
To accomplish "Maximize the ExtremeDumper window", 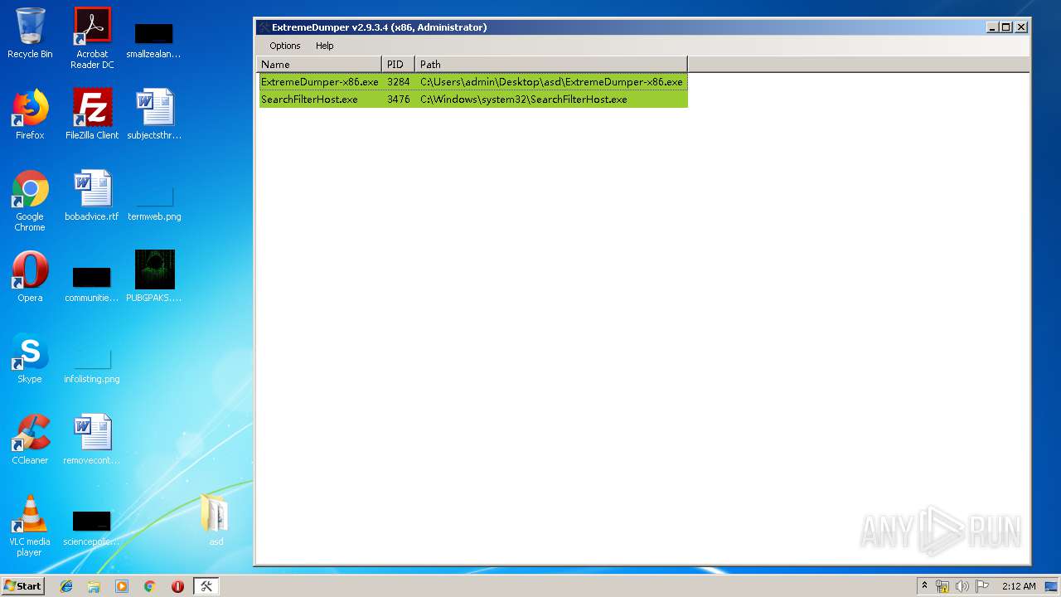I will click(1006, 27).
